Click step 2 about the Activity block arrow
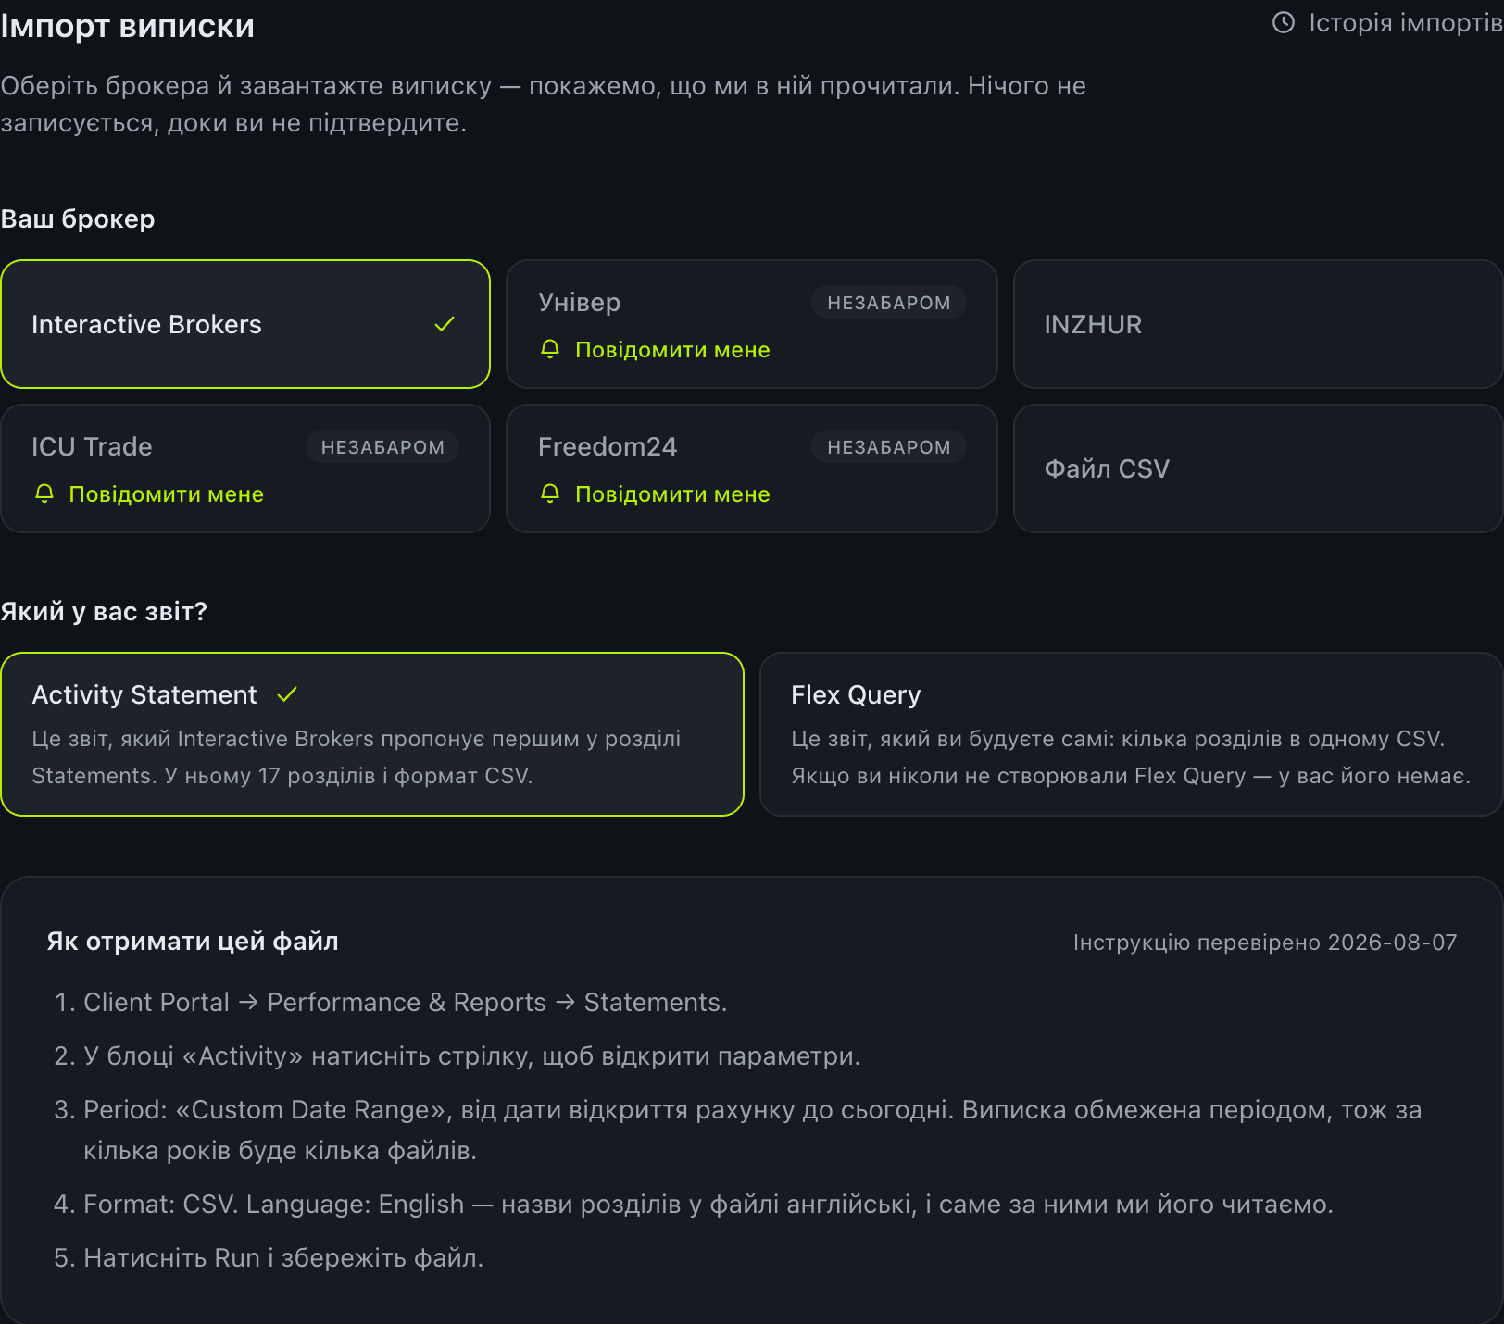This screenshot has height=1324, width=1504. point(472,1056)
